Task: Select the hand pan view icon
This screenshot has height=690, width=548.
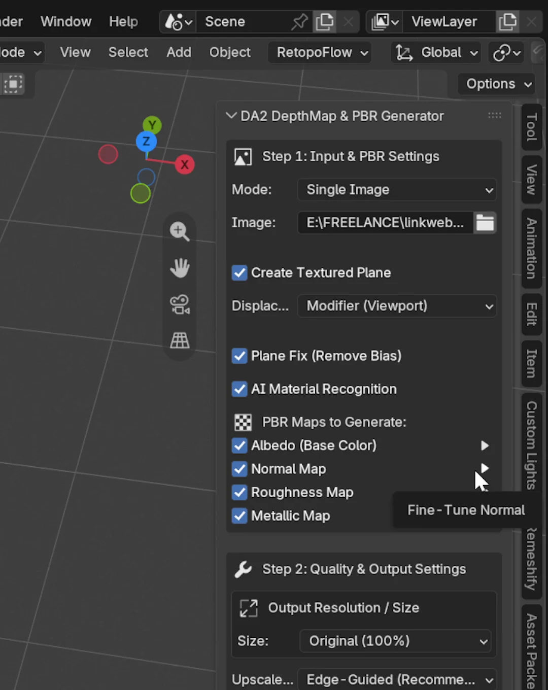Action: (180, 268)
